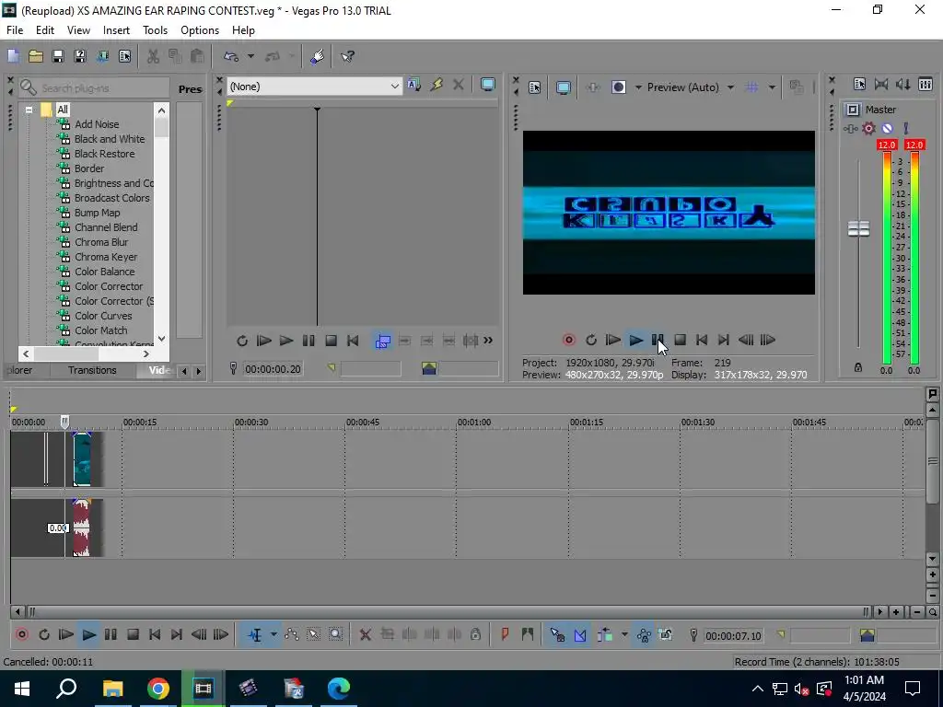
Task: Insert a marker with the flag icon
Action: [505, 635]
